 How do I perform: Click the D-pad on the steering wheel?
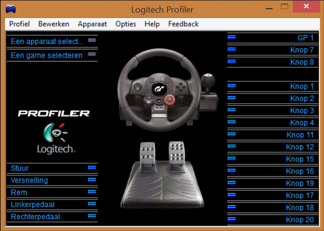click(137, 86)
